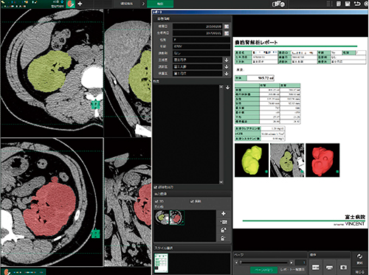Image resolution: width=369 pixels, height=275 pixels.
Task: Click the close button at bottom right corner
Action: point(359,272)
